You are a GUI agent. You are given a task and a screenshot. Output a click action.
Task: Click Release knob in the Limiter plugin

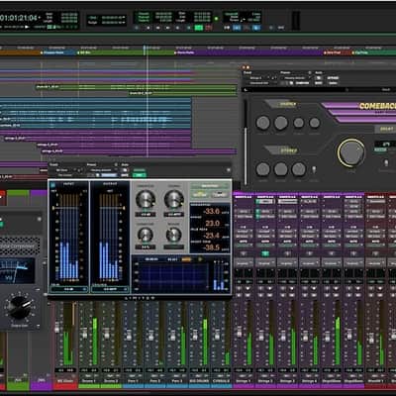coord(173,235)
